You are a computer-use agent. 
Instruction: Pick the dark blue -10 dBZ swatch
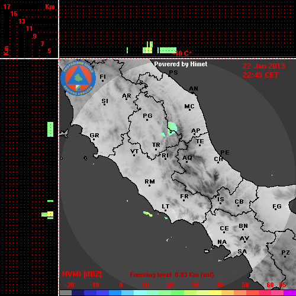click(x=91, y=292)
